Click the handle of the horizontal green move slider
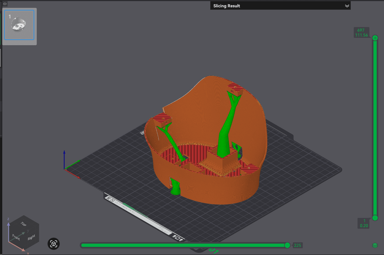Image resolution: width=384 pixels, height=255 pixels. pos(287,245)
